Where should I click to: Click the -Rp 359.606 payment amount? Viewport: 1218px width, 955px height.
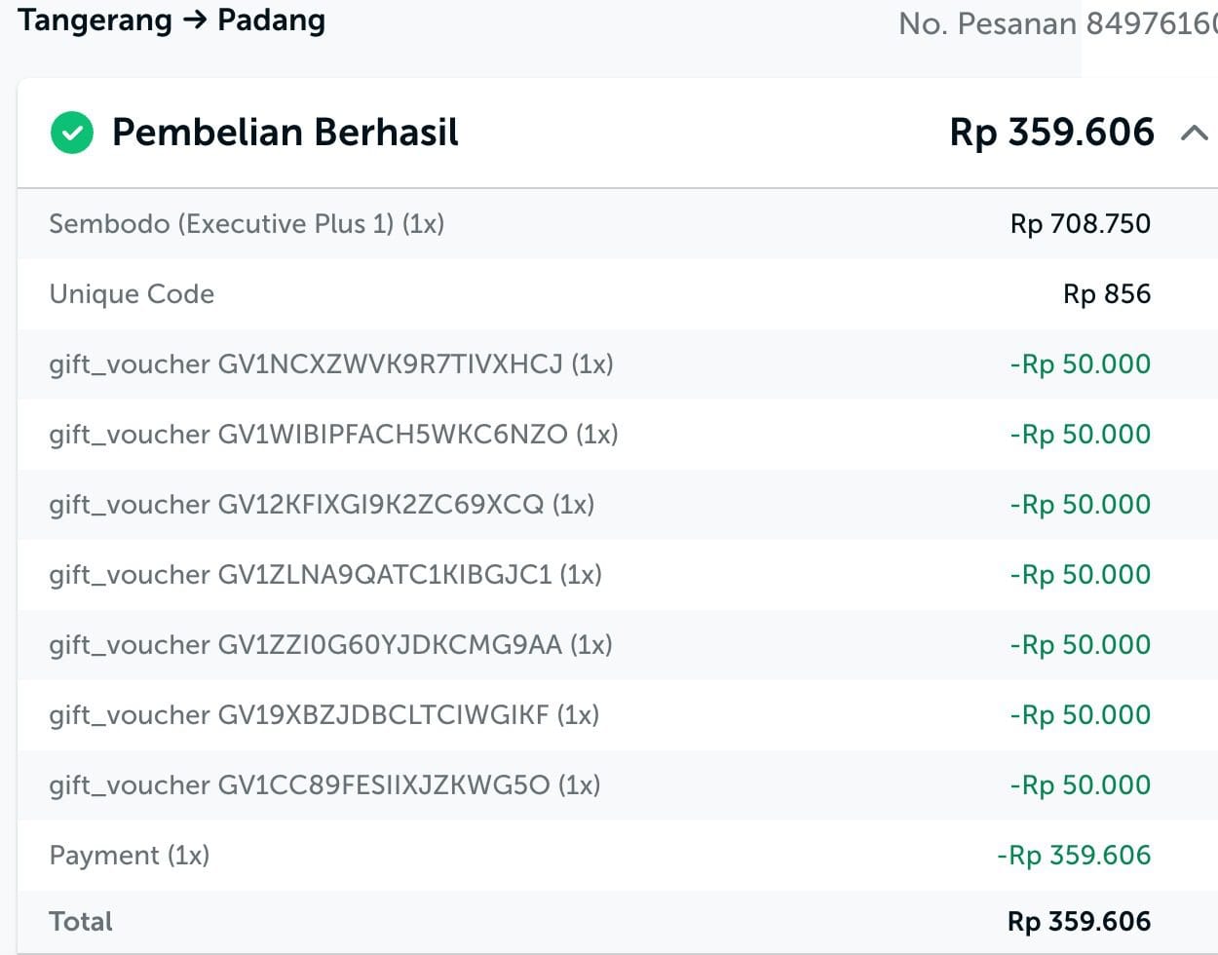[1073, 856]
